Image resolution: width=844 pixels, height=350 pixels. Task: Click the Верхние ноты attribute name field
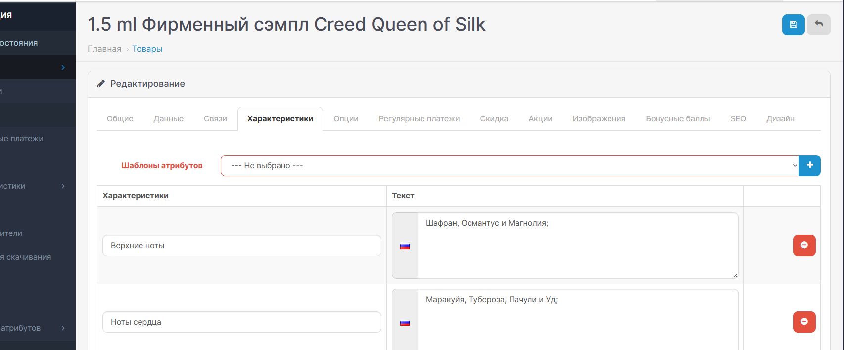pyautogui.click(x=242, y=245)
